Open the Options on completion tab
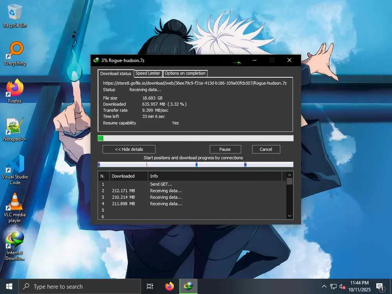392x294 pixels. 185,73
